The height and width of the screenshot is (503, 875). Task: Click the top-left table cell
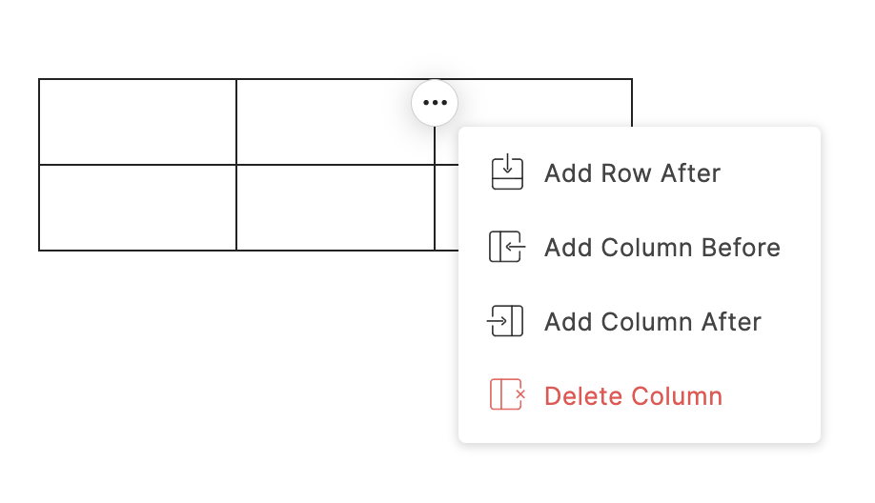137,122
